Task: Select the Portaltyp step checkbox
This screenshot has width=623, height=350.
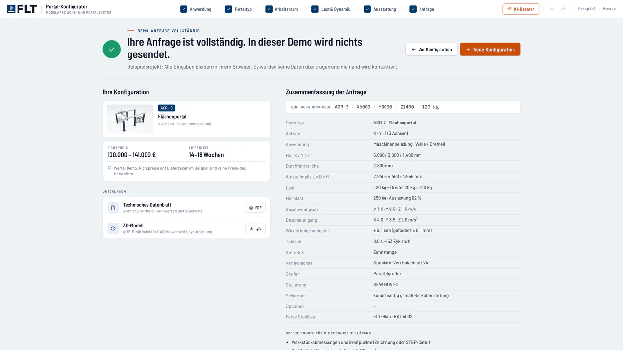Action: (x=228, y=9)
